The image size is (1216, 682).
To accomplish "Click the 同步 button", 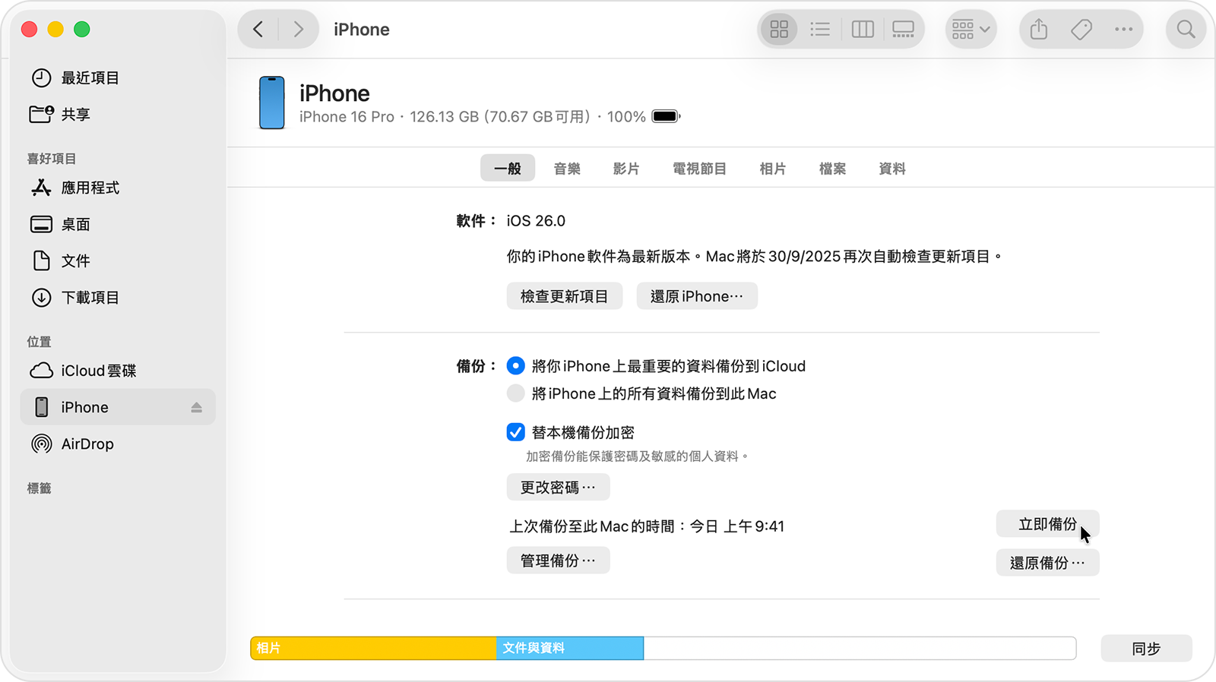I will point(1146,649).
